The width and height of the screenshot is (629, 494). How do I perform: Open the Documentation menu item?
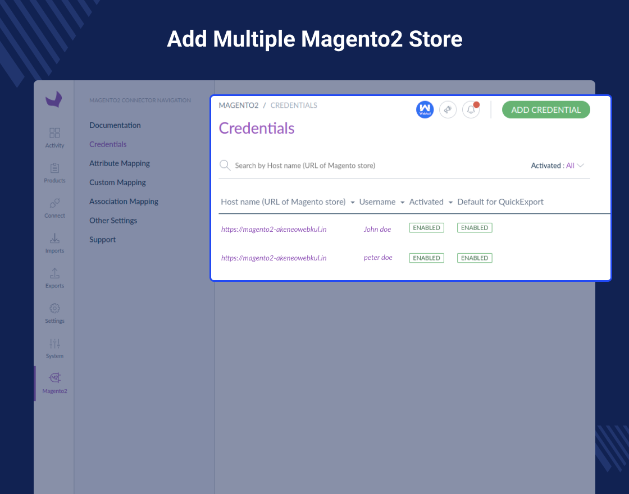pos(115,125)
